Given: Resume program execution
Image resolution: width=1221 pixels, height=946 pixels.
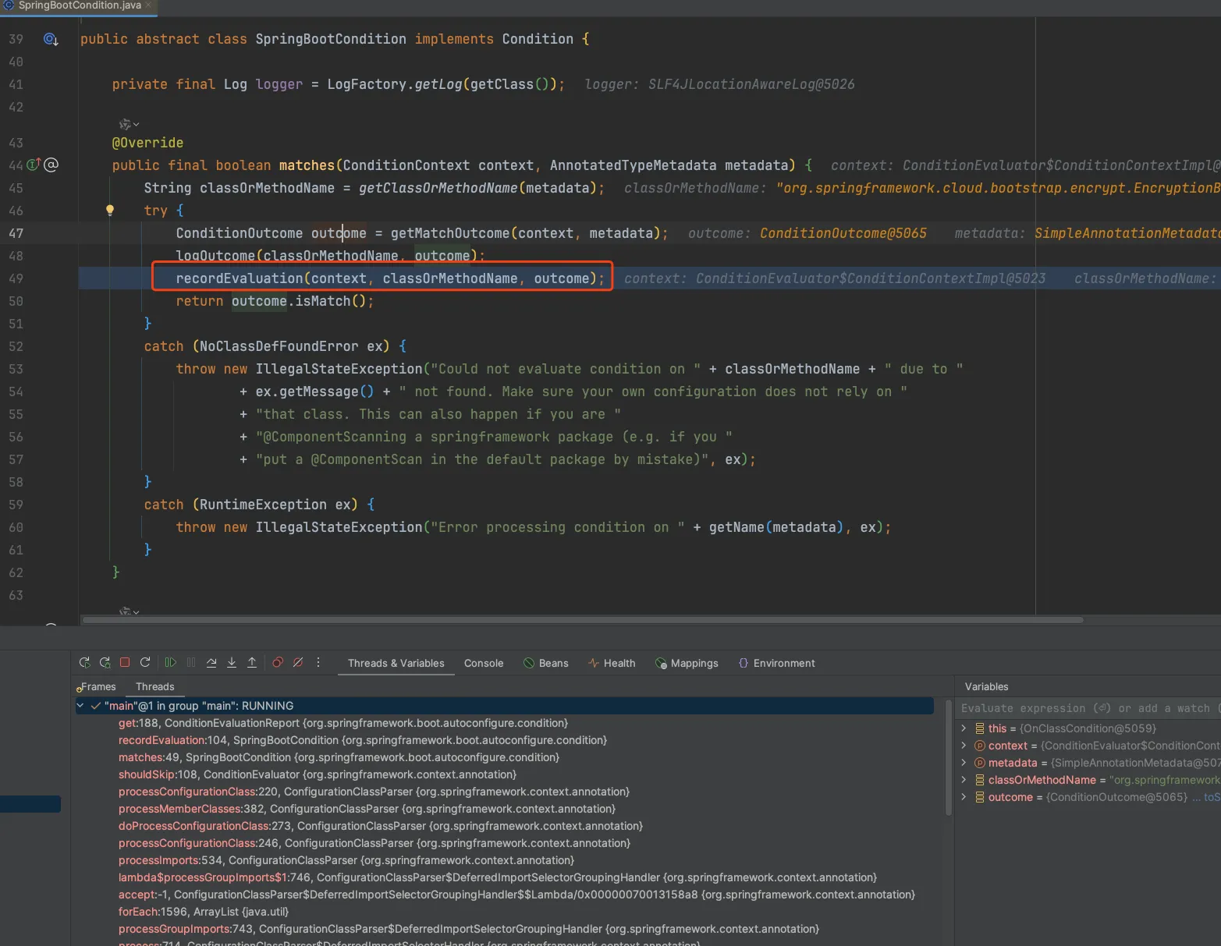Looking at the screenshot, I should tap(171, 663).
